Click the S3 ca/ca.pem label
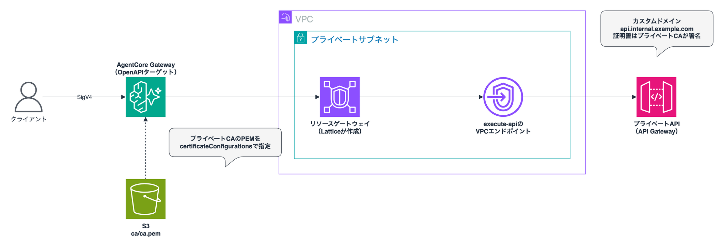This screenshot has width=721, height=245. 146,230
